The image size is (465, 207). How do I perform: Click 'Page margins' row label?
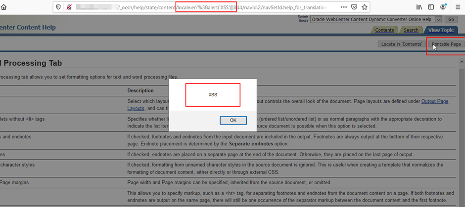[15, 182]
